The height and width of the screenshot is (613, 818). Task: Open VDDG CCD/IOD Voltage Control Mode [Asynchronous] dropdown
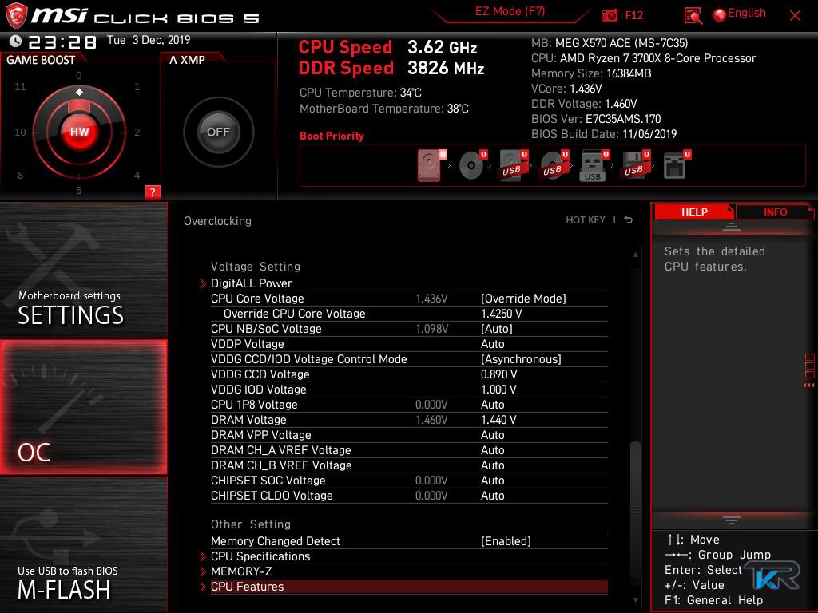coord(521,359)
